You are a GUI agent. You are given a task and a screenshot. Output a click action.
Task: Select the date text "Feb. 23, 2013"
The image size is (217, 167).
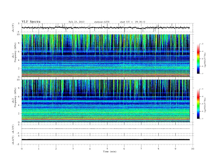click(76, 22)
